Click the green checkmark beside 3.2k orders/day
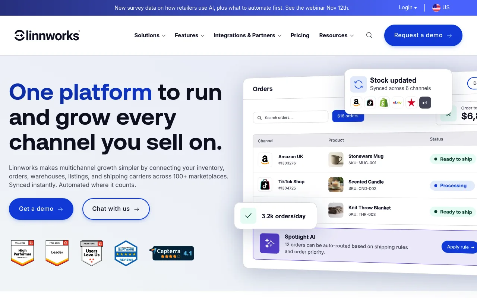The height and width of the screenshot is (298, 477). coord(249,216)
